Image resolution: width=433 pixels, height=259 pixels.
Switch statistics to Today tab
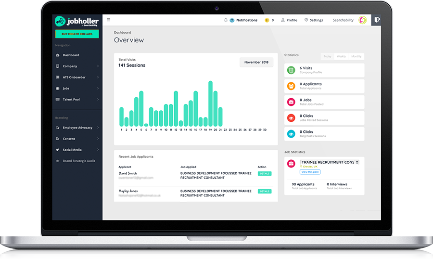click(327, 56)
